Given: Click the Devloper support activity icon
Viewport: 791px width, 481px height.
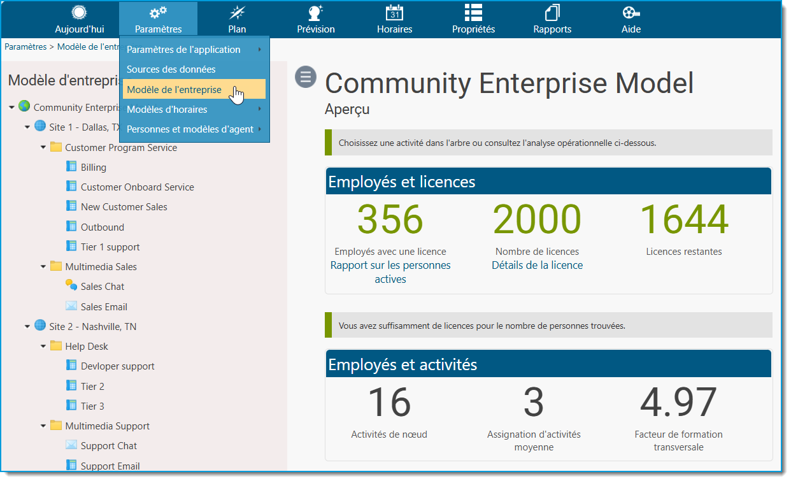Looking at the screenshot, I should 71,365.
